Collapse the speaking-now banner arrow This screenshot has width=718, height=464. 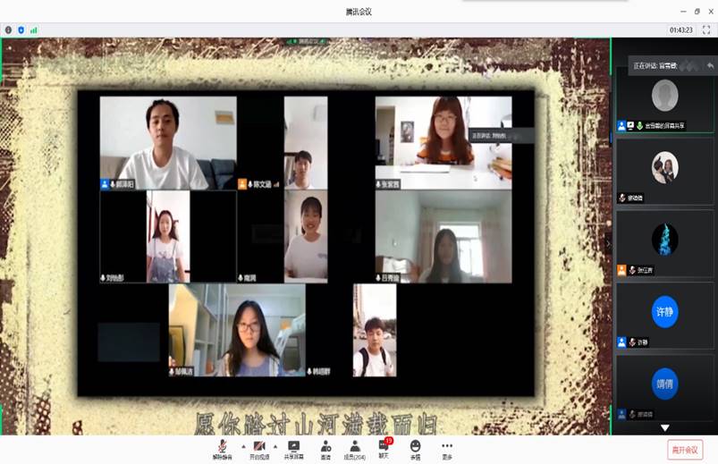(709, 65)
